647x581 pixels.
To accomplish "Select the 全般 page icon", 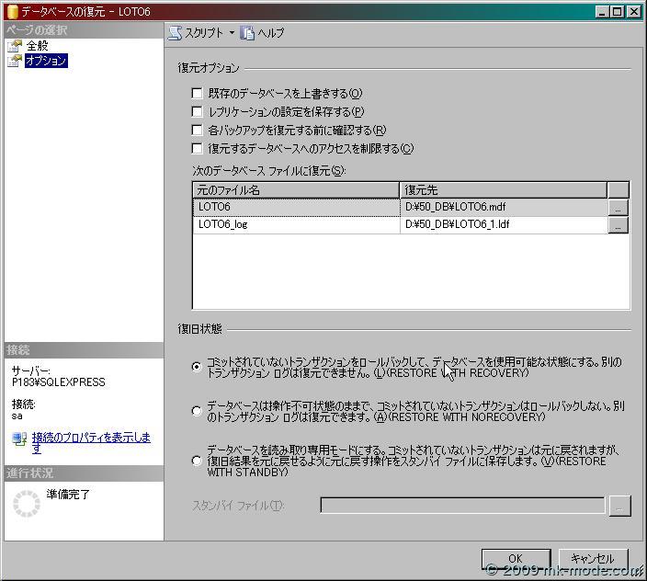I will 14,46.
